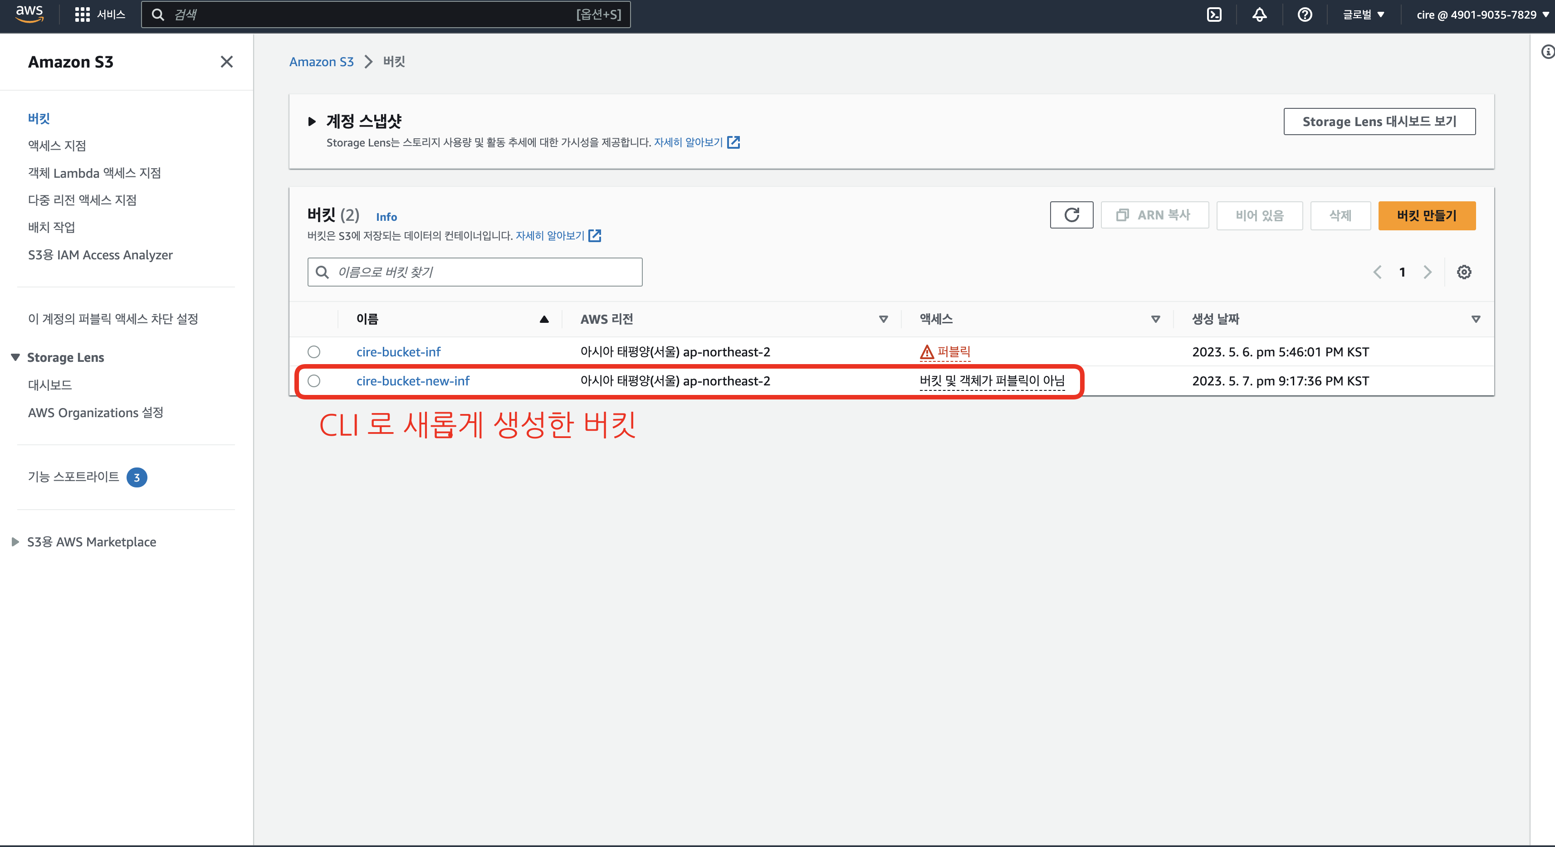Select radio button for cire-bucket-inf
This screenshot has width=1555, height=847.
(x=314, y=352)
